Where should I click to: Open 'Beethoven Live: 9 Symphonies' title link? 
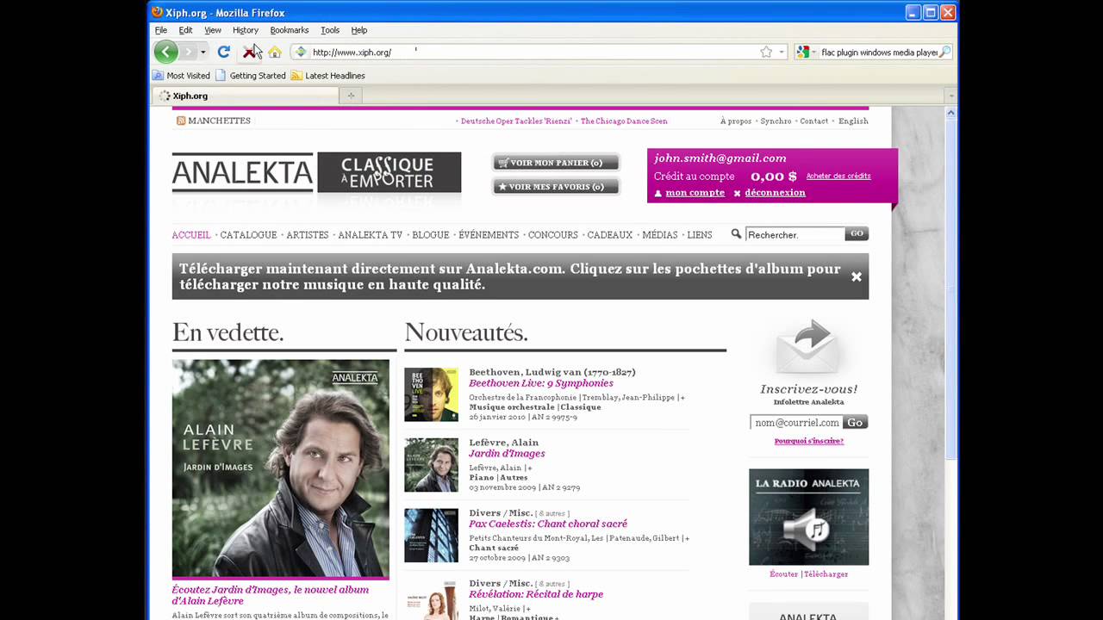[541, 383]
